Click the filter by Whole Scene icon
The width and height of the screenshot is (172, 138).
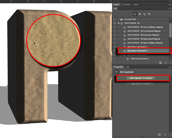[x=135, y=14]
